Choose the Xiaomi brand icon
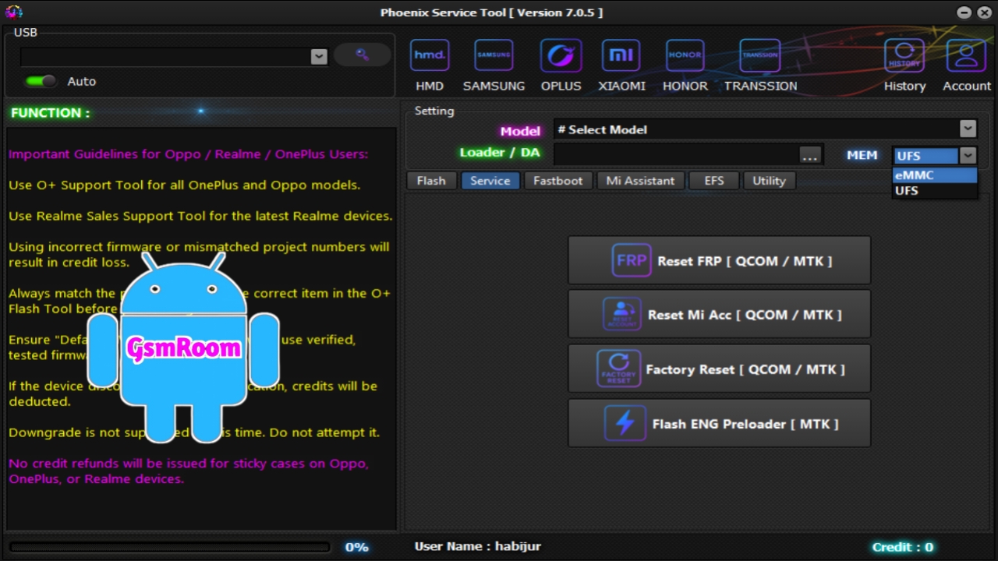This screenshot has width=998, height=561. point(621,56)
